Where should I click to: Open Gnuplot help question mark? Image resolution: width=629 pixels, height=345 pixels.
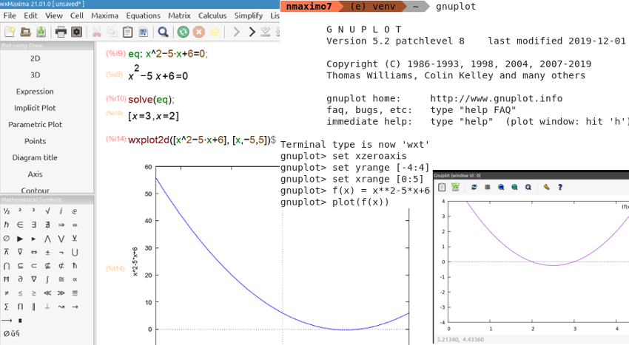point(560,187)
